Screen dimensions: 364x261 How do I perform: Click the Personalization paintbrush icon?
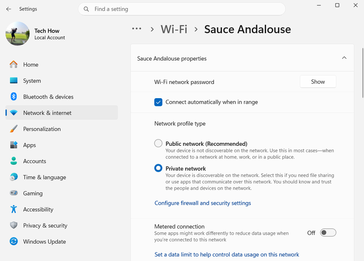[14, 129]
